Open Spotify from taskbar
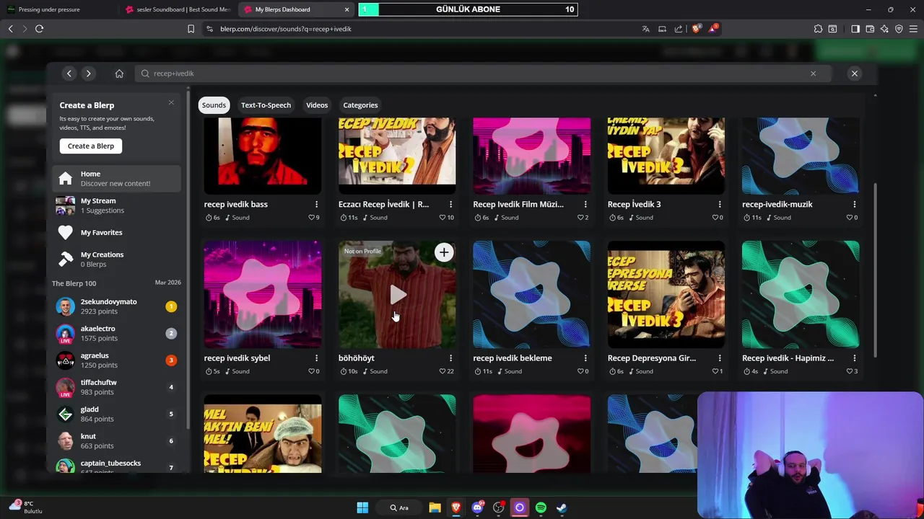 coord(541,507)
